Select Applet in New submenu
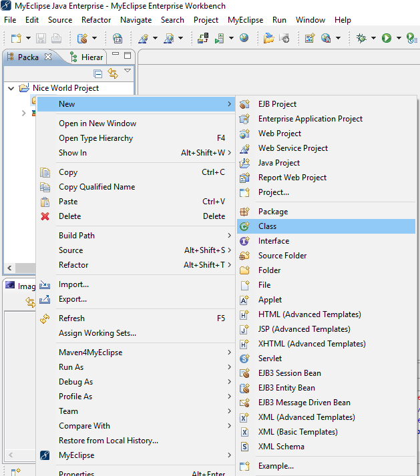 tap(326, 300)
